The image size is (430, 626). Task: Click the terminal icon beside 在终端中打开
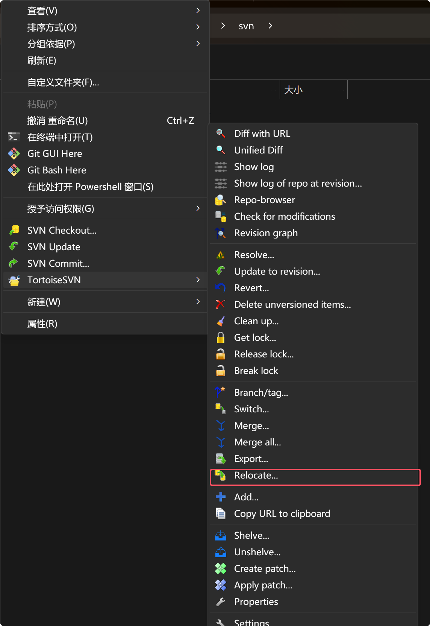(14, 137)
